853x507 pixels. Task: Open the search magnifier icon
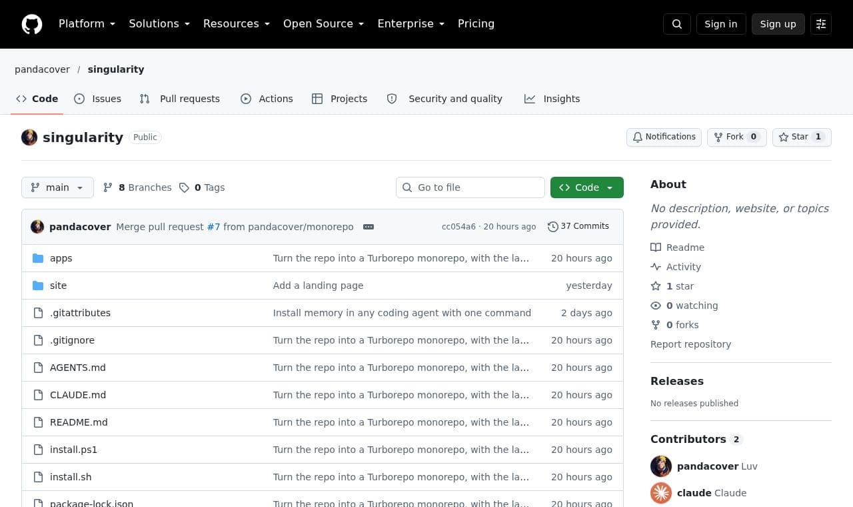pyautogui.click(x=677, y=24)
